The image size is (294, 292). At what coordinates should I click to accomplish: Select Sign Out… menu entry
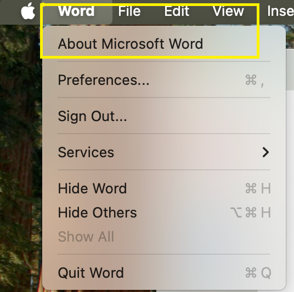(x=164, y=116)
